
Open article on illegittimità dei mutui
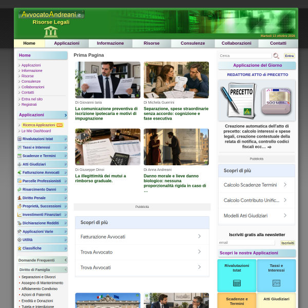(101, 178)
